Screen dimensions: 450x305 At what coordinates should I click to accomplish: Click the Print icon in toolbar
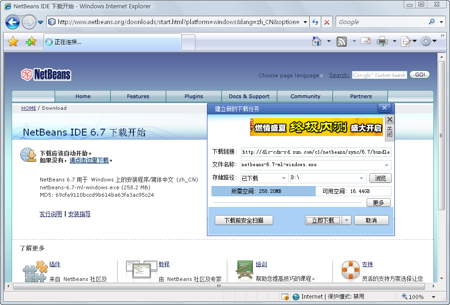382,41
